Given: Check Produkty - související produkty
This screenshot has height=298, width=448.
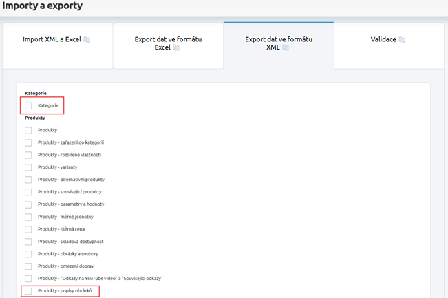Looking at the screenshot, I should tap(28, 192).
